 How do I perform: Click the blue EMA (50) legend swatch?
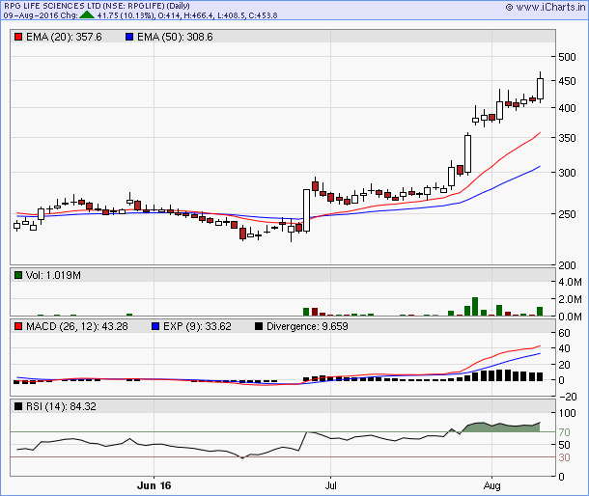pyautogui.click(x=129, y=37)
